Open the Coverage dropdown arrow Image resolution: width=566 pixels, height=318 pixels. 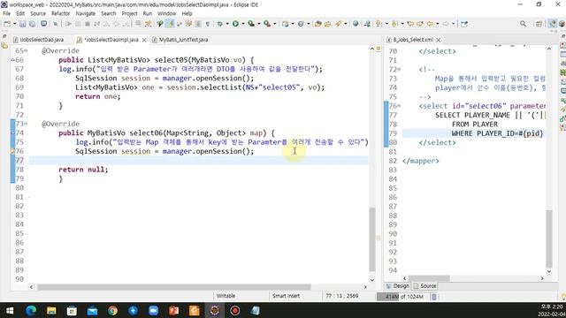point(259,24)
